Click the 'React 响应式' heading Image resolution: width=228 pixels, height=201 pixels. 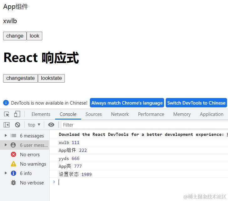click(x=41, y=58)
